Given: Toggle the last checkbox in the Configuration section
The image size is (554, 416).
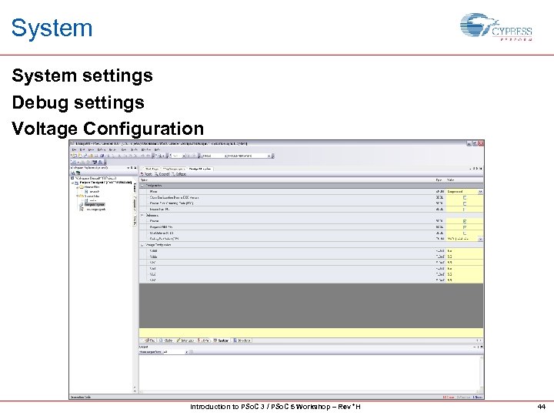Looking at the screenshot, I should [465, 210].
